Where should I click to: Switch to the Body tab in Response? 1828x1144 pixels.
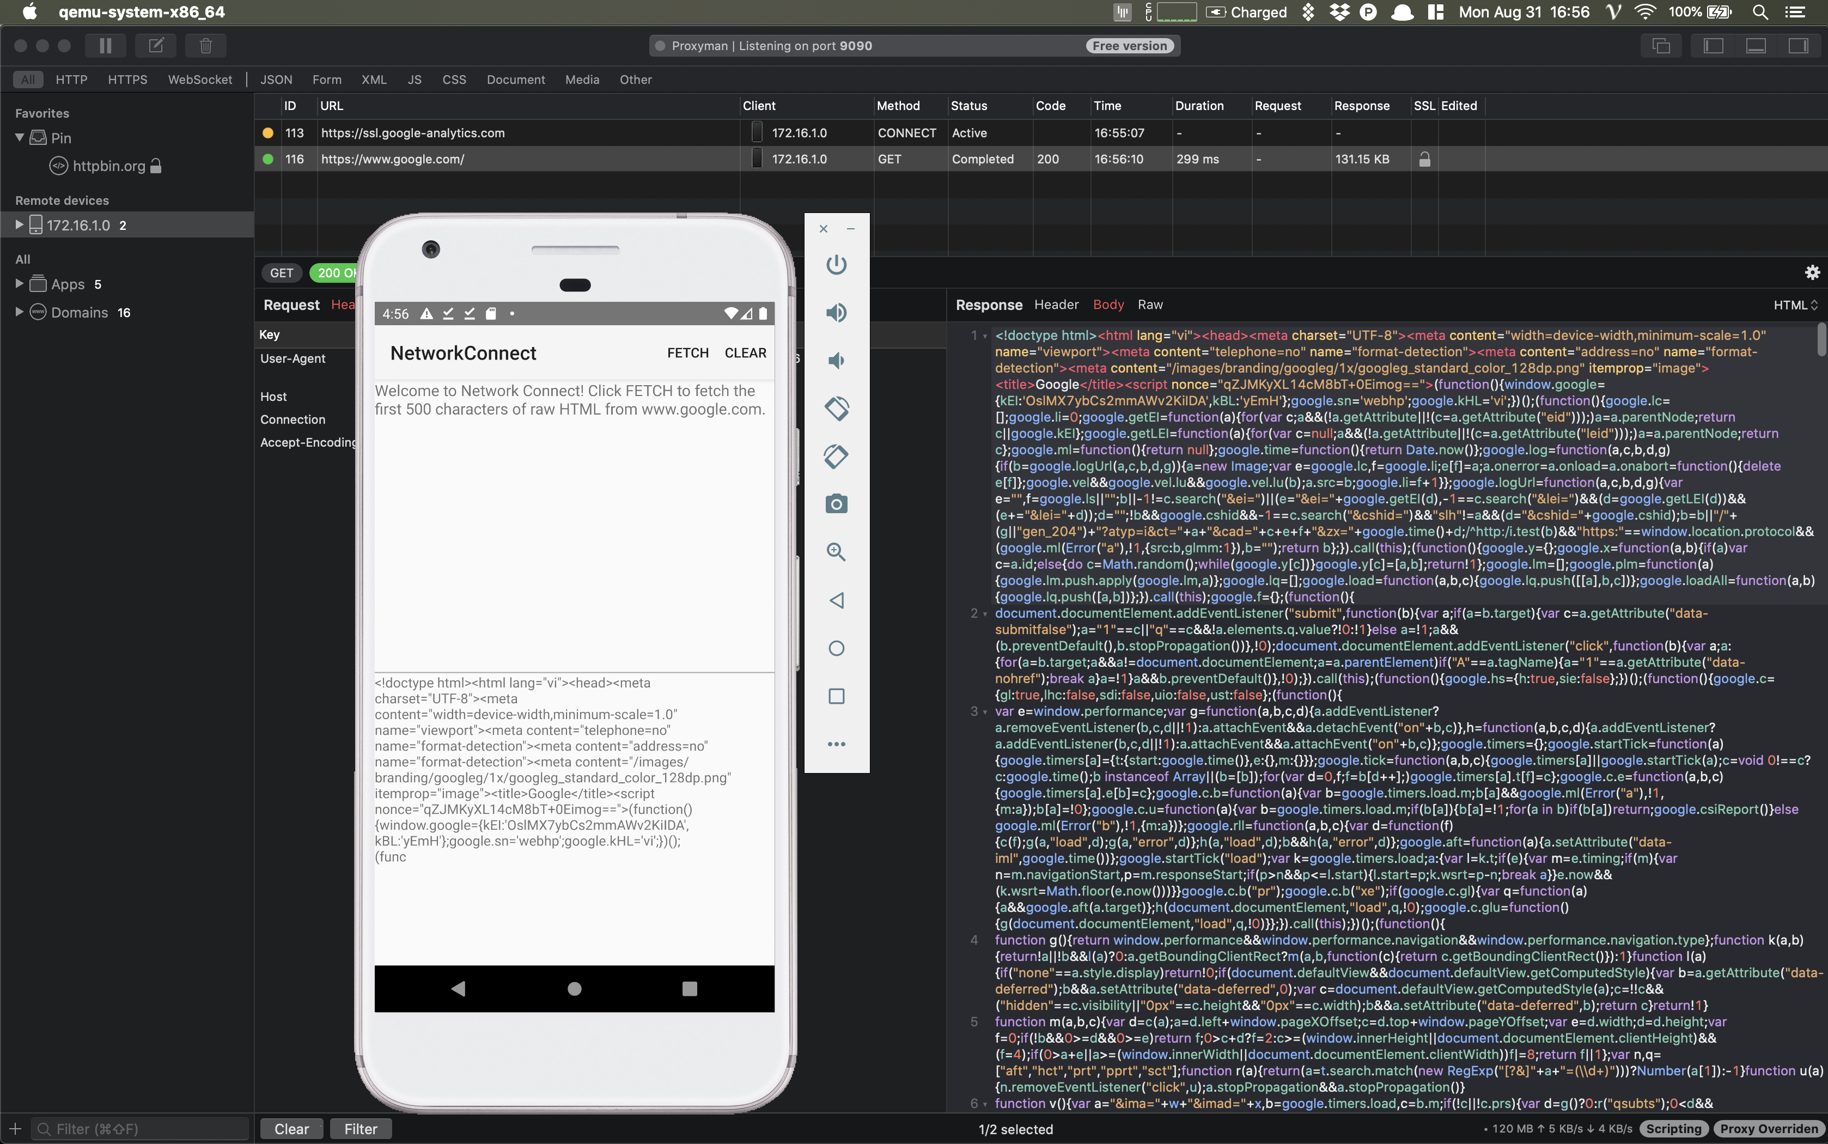1107,304
